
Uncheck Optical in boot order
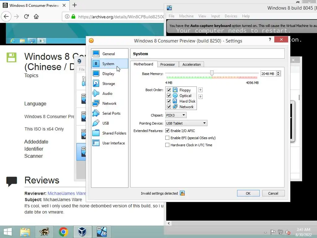click(169, 95)
